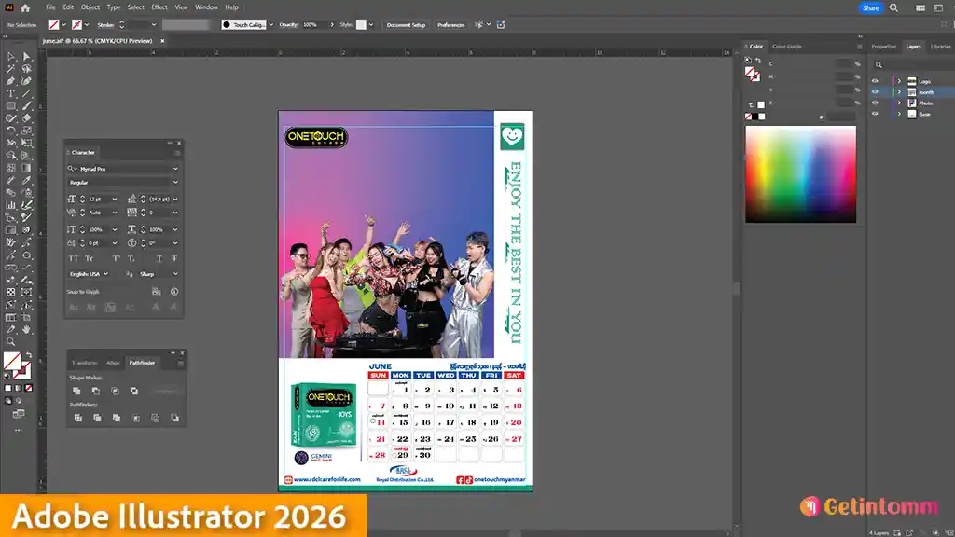Open the Regular font style dropdown
Screen dimensions: 955x537
click(x=175, y=182)
